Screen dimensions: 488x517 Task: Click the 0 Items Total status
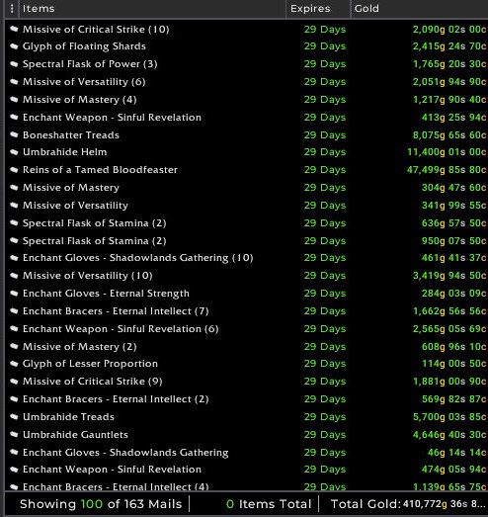point(269,504)
